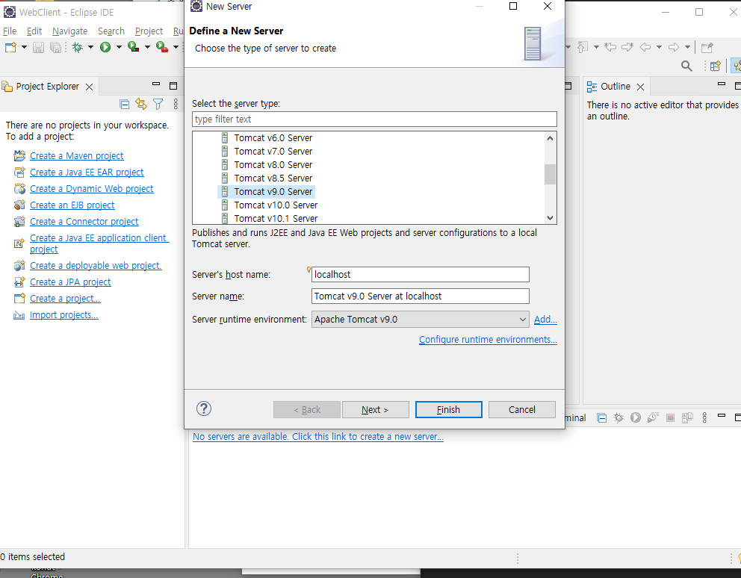This screenshot has width=741, height=578.
Task: Minimize the Project Explorer panel
Action: 156,84
